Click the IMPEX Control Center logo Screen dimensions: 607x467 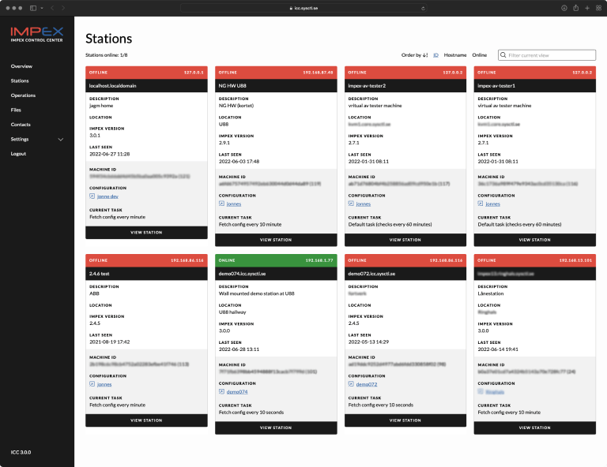[36, 35]
